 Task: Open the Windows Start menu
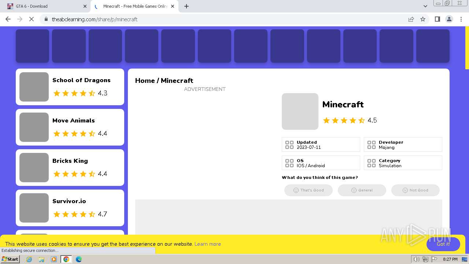click(10, 259)
